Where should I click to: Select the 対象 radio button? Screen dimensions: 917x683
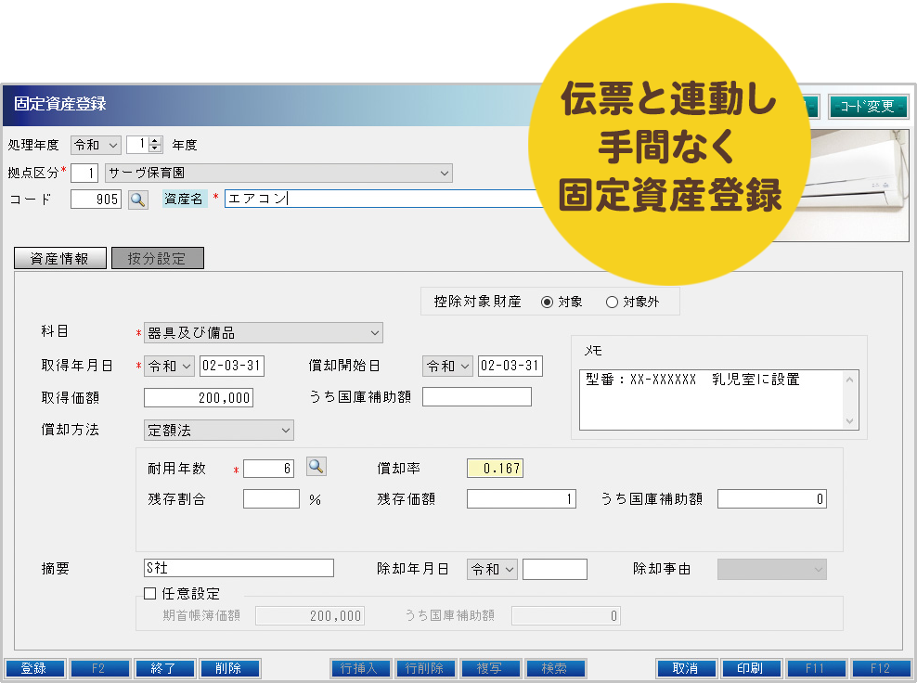pos(547,302)
